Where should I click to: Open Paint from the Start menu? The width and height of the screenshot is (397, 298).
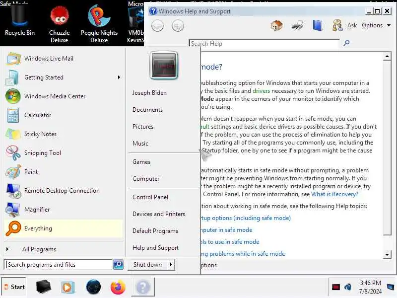(x=64, y=172)
